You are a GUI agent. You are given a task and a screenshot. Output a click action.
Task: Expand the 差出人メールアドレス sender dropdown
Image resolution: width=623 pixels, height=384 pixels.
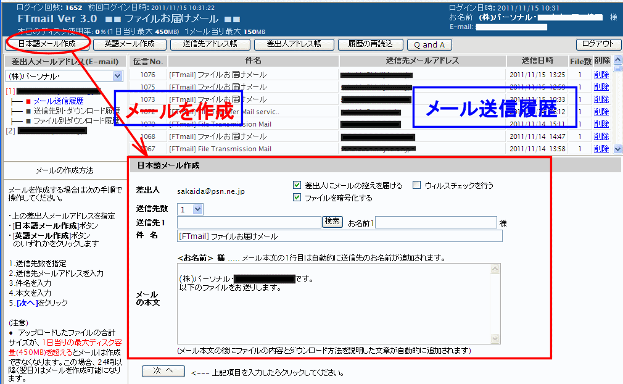pyautogui.click(x=118, y=76)
